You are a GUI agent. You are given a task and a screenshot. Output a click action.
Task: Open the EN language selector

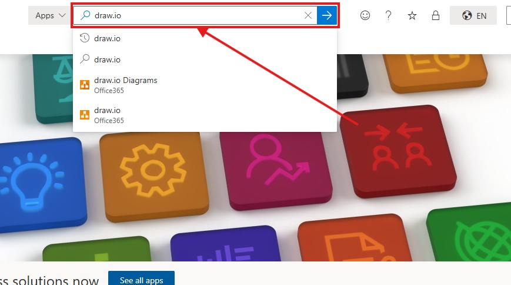(473, 15)
